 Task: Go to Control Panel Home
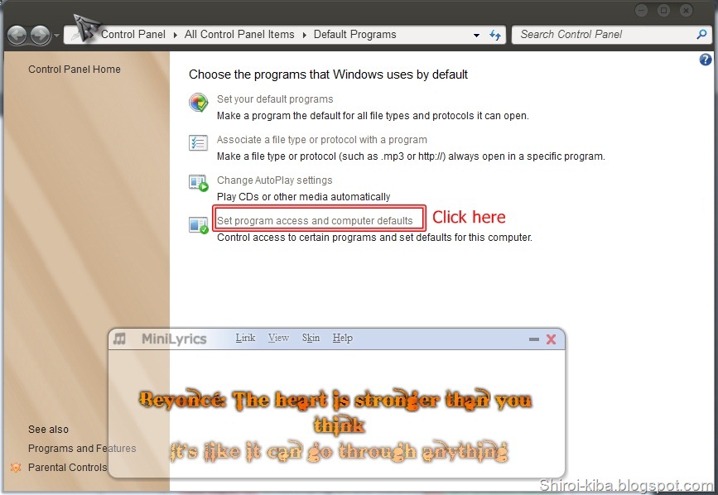coord(75,69)
